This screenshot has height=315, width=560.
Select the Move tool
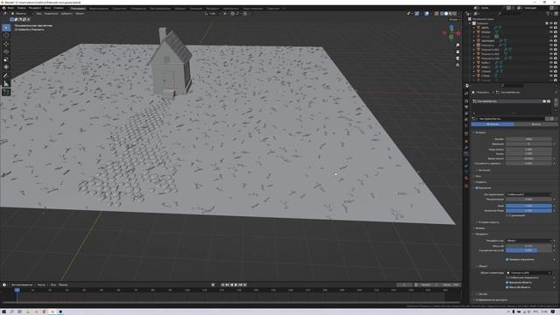click(6, 44)
